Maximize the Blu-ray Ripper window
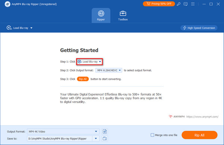Screen dimensions: 224x145 coord(211,4)
